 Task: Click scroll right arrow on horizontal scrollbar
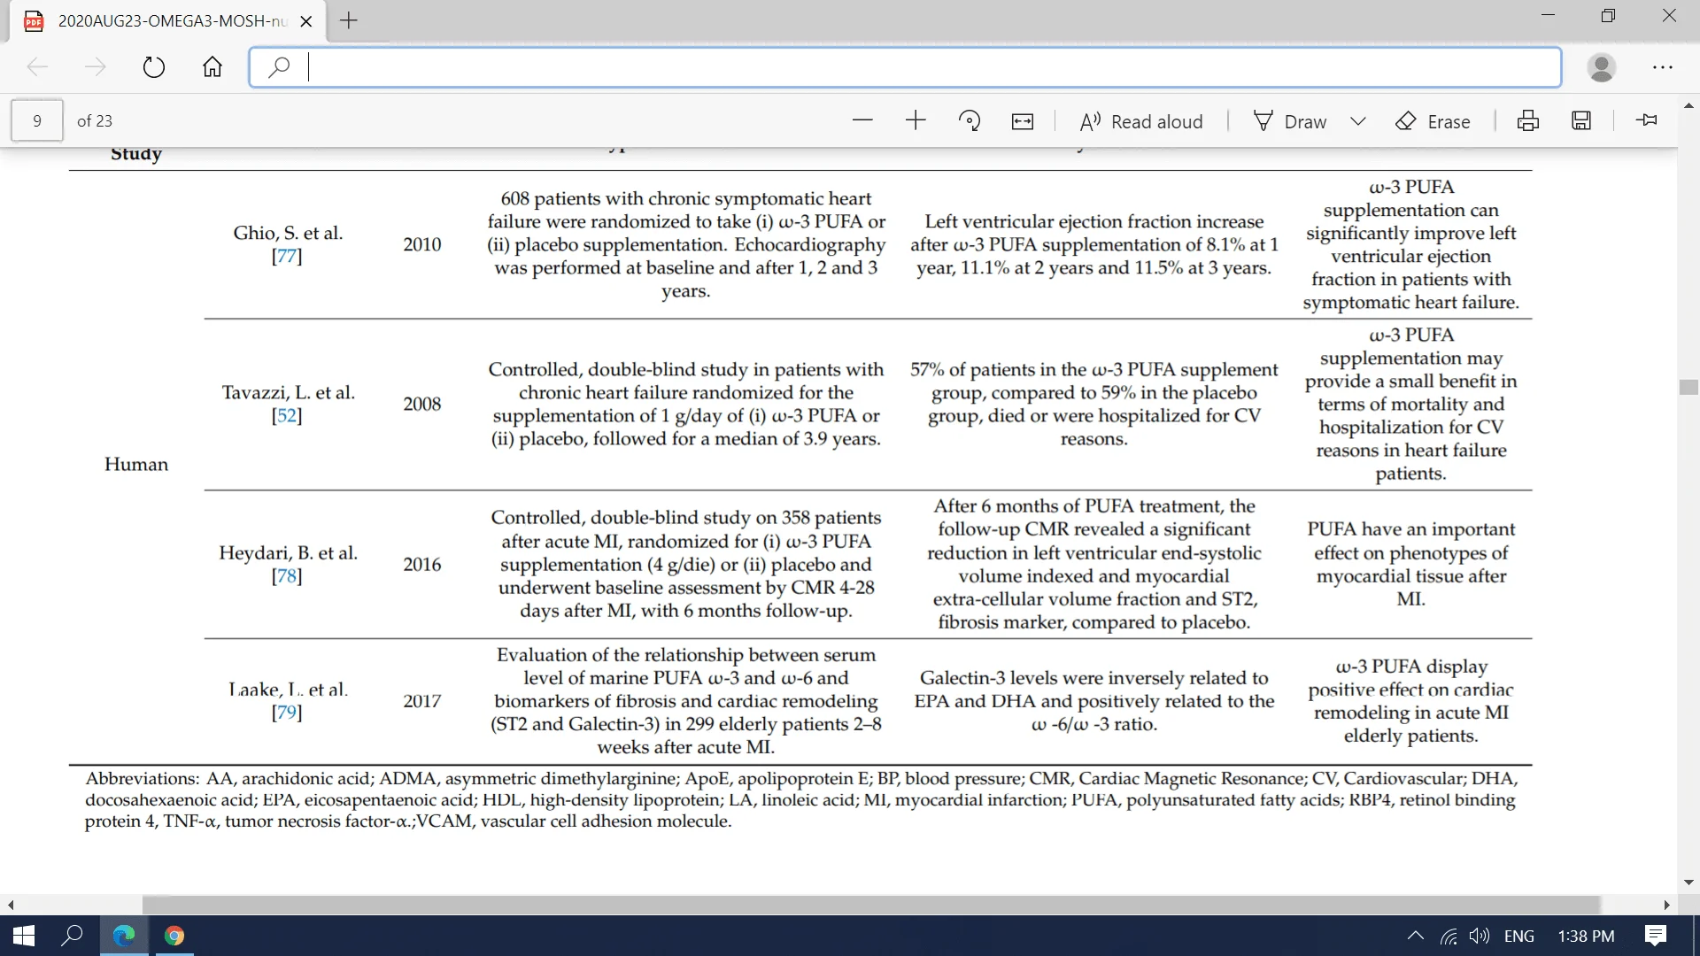coord(1666,905)
